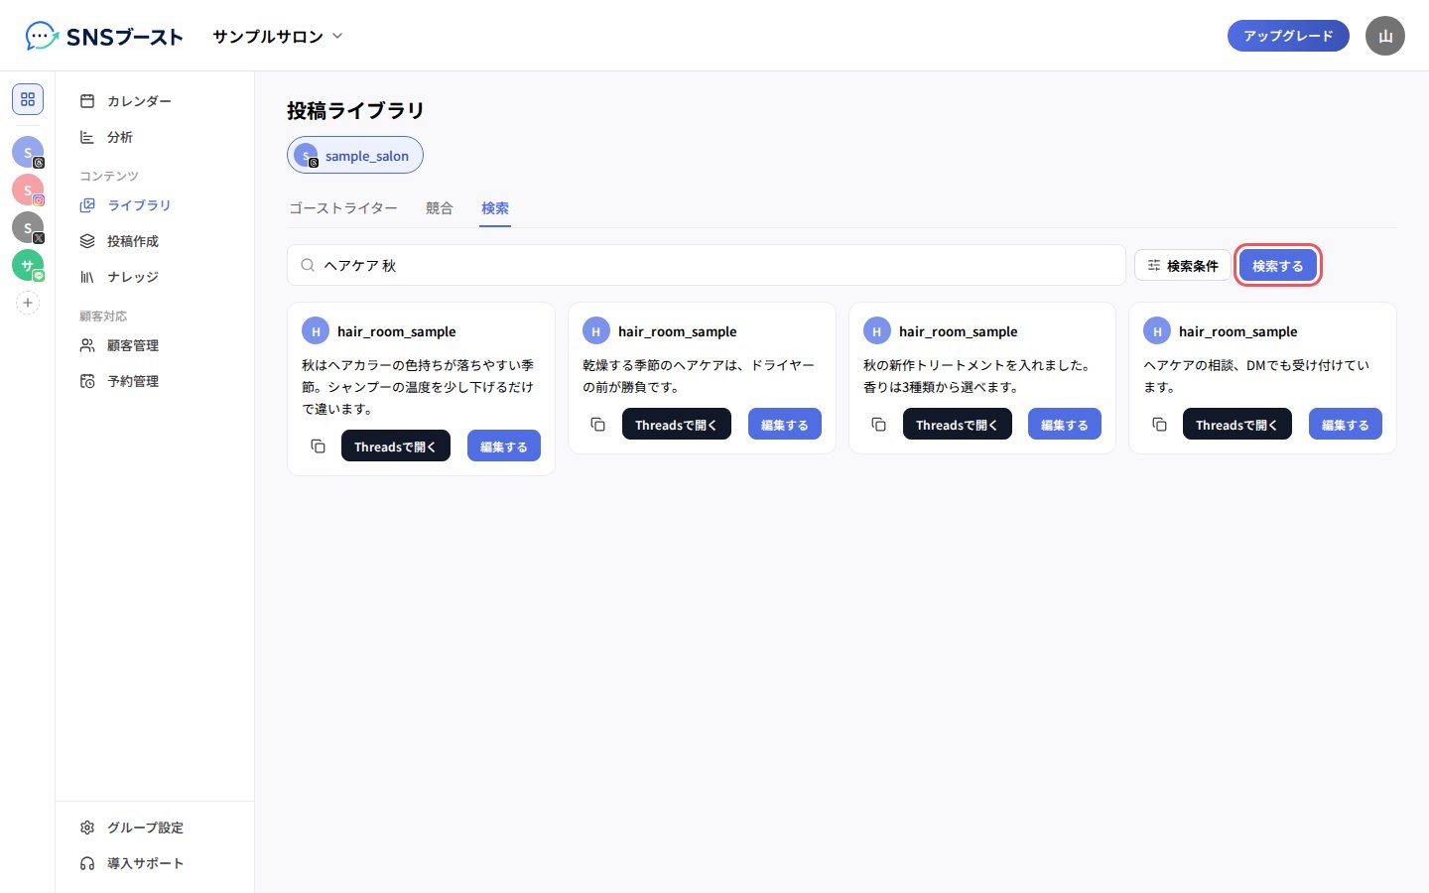Click the H avatar on 秋はヘアカラー card
1429x893 pixels.
click(x=316, y=331)
